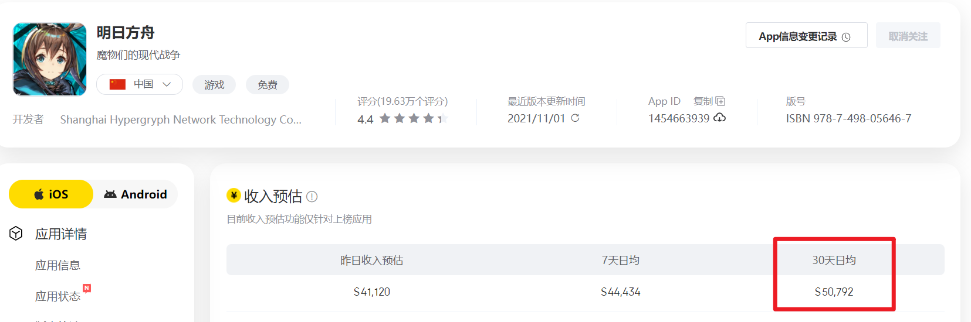Click the clock icon on the 变更记录 button
The image size is (971, 322).
pyautogui.click(x=846, y=37)
